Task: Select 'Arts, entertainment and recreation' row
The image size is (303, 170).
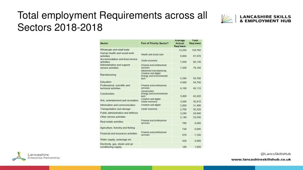Action: pyautogui.click(x=119, y=100)
